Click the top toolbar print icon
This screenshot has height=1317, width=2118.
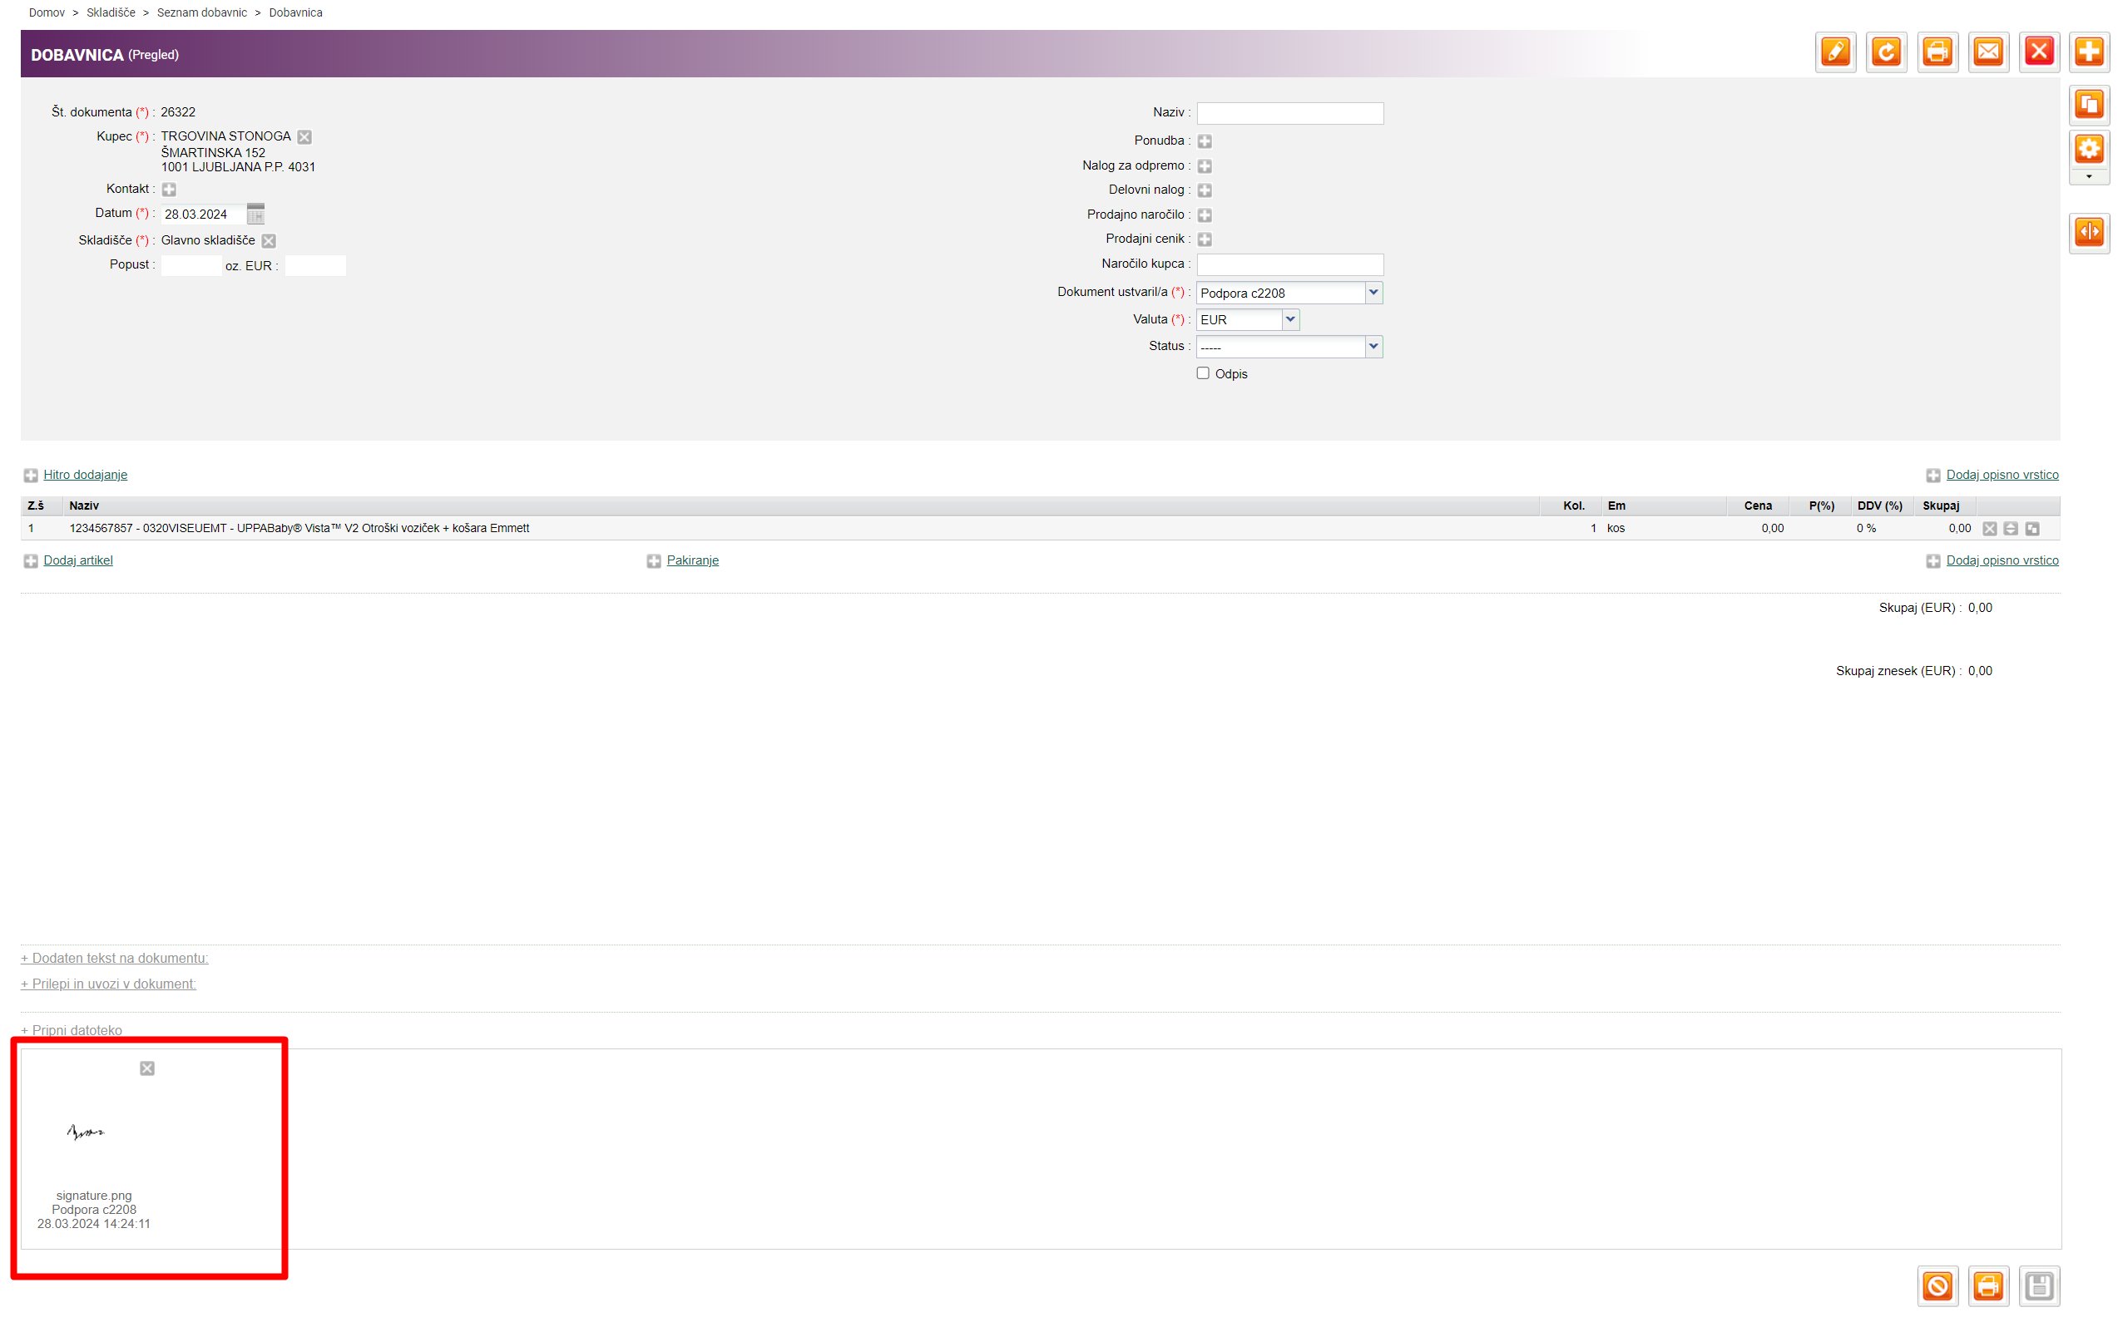(1937, 52)
